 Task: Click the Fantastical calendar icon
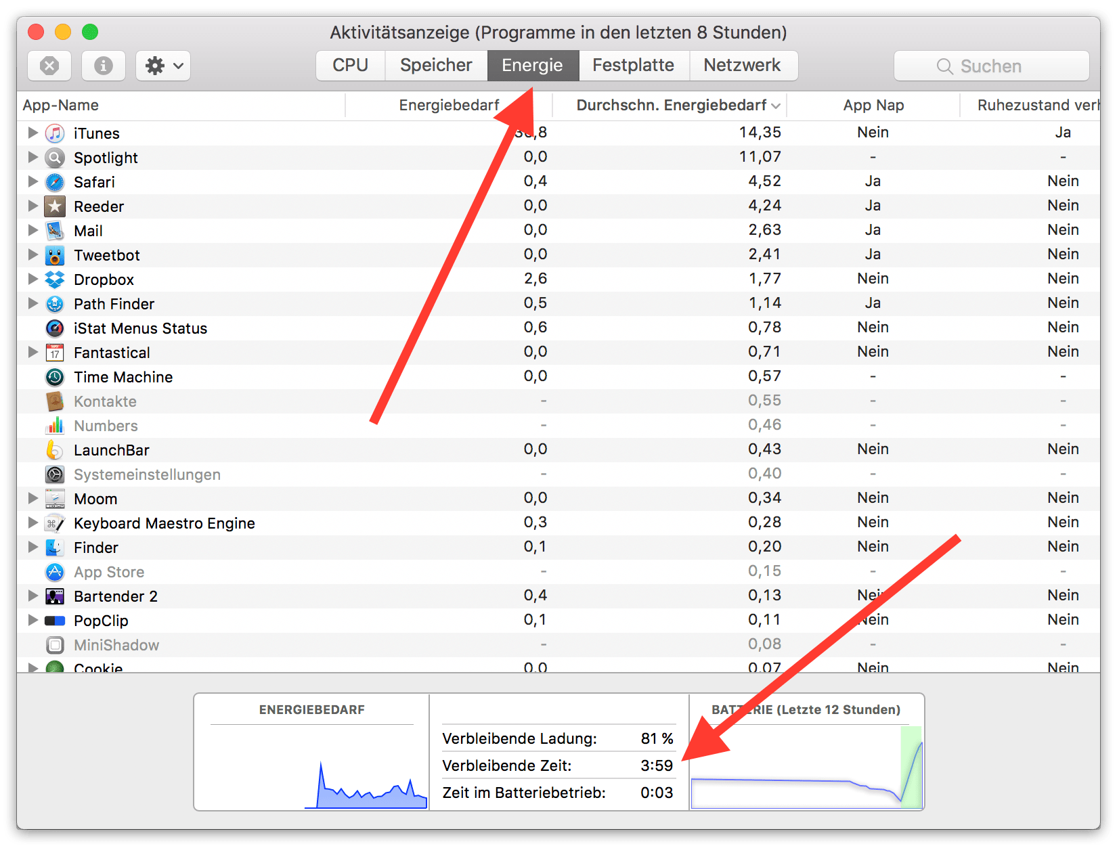pos(55,353)
